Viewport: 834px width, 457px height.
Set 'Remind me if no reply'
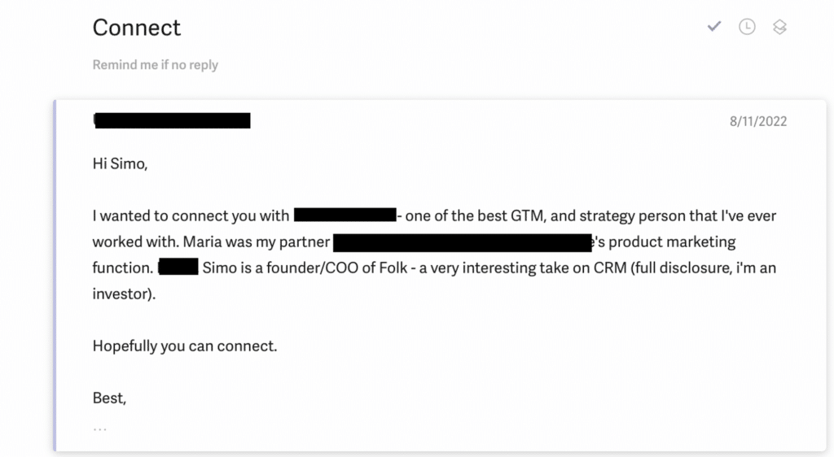[x=156, y=65]
